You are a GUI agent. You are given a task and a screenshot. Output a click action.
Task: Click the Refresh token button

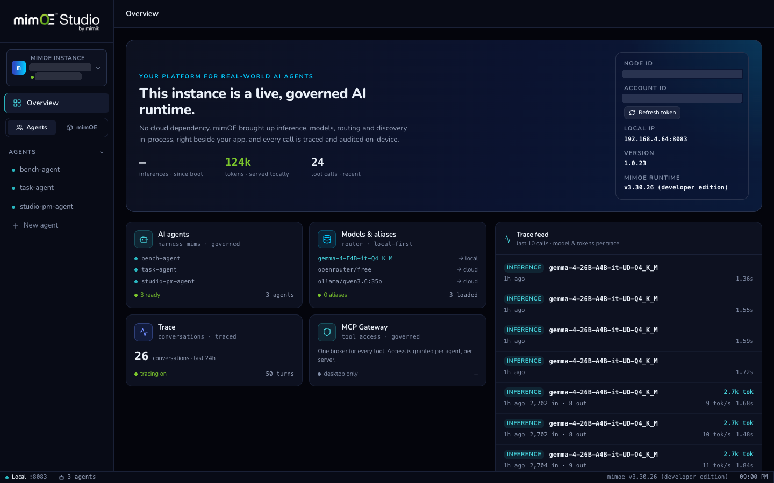click(x=652, y=112)
